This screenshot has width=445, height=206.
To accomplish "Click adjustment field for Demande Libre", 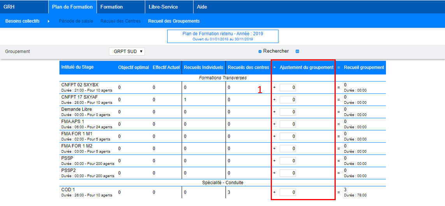I will pyautogui.click(x=287, y=112).
